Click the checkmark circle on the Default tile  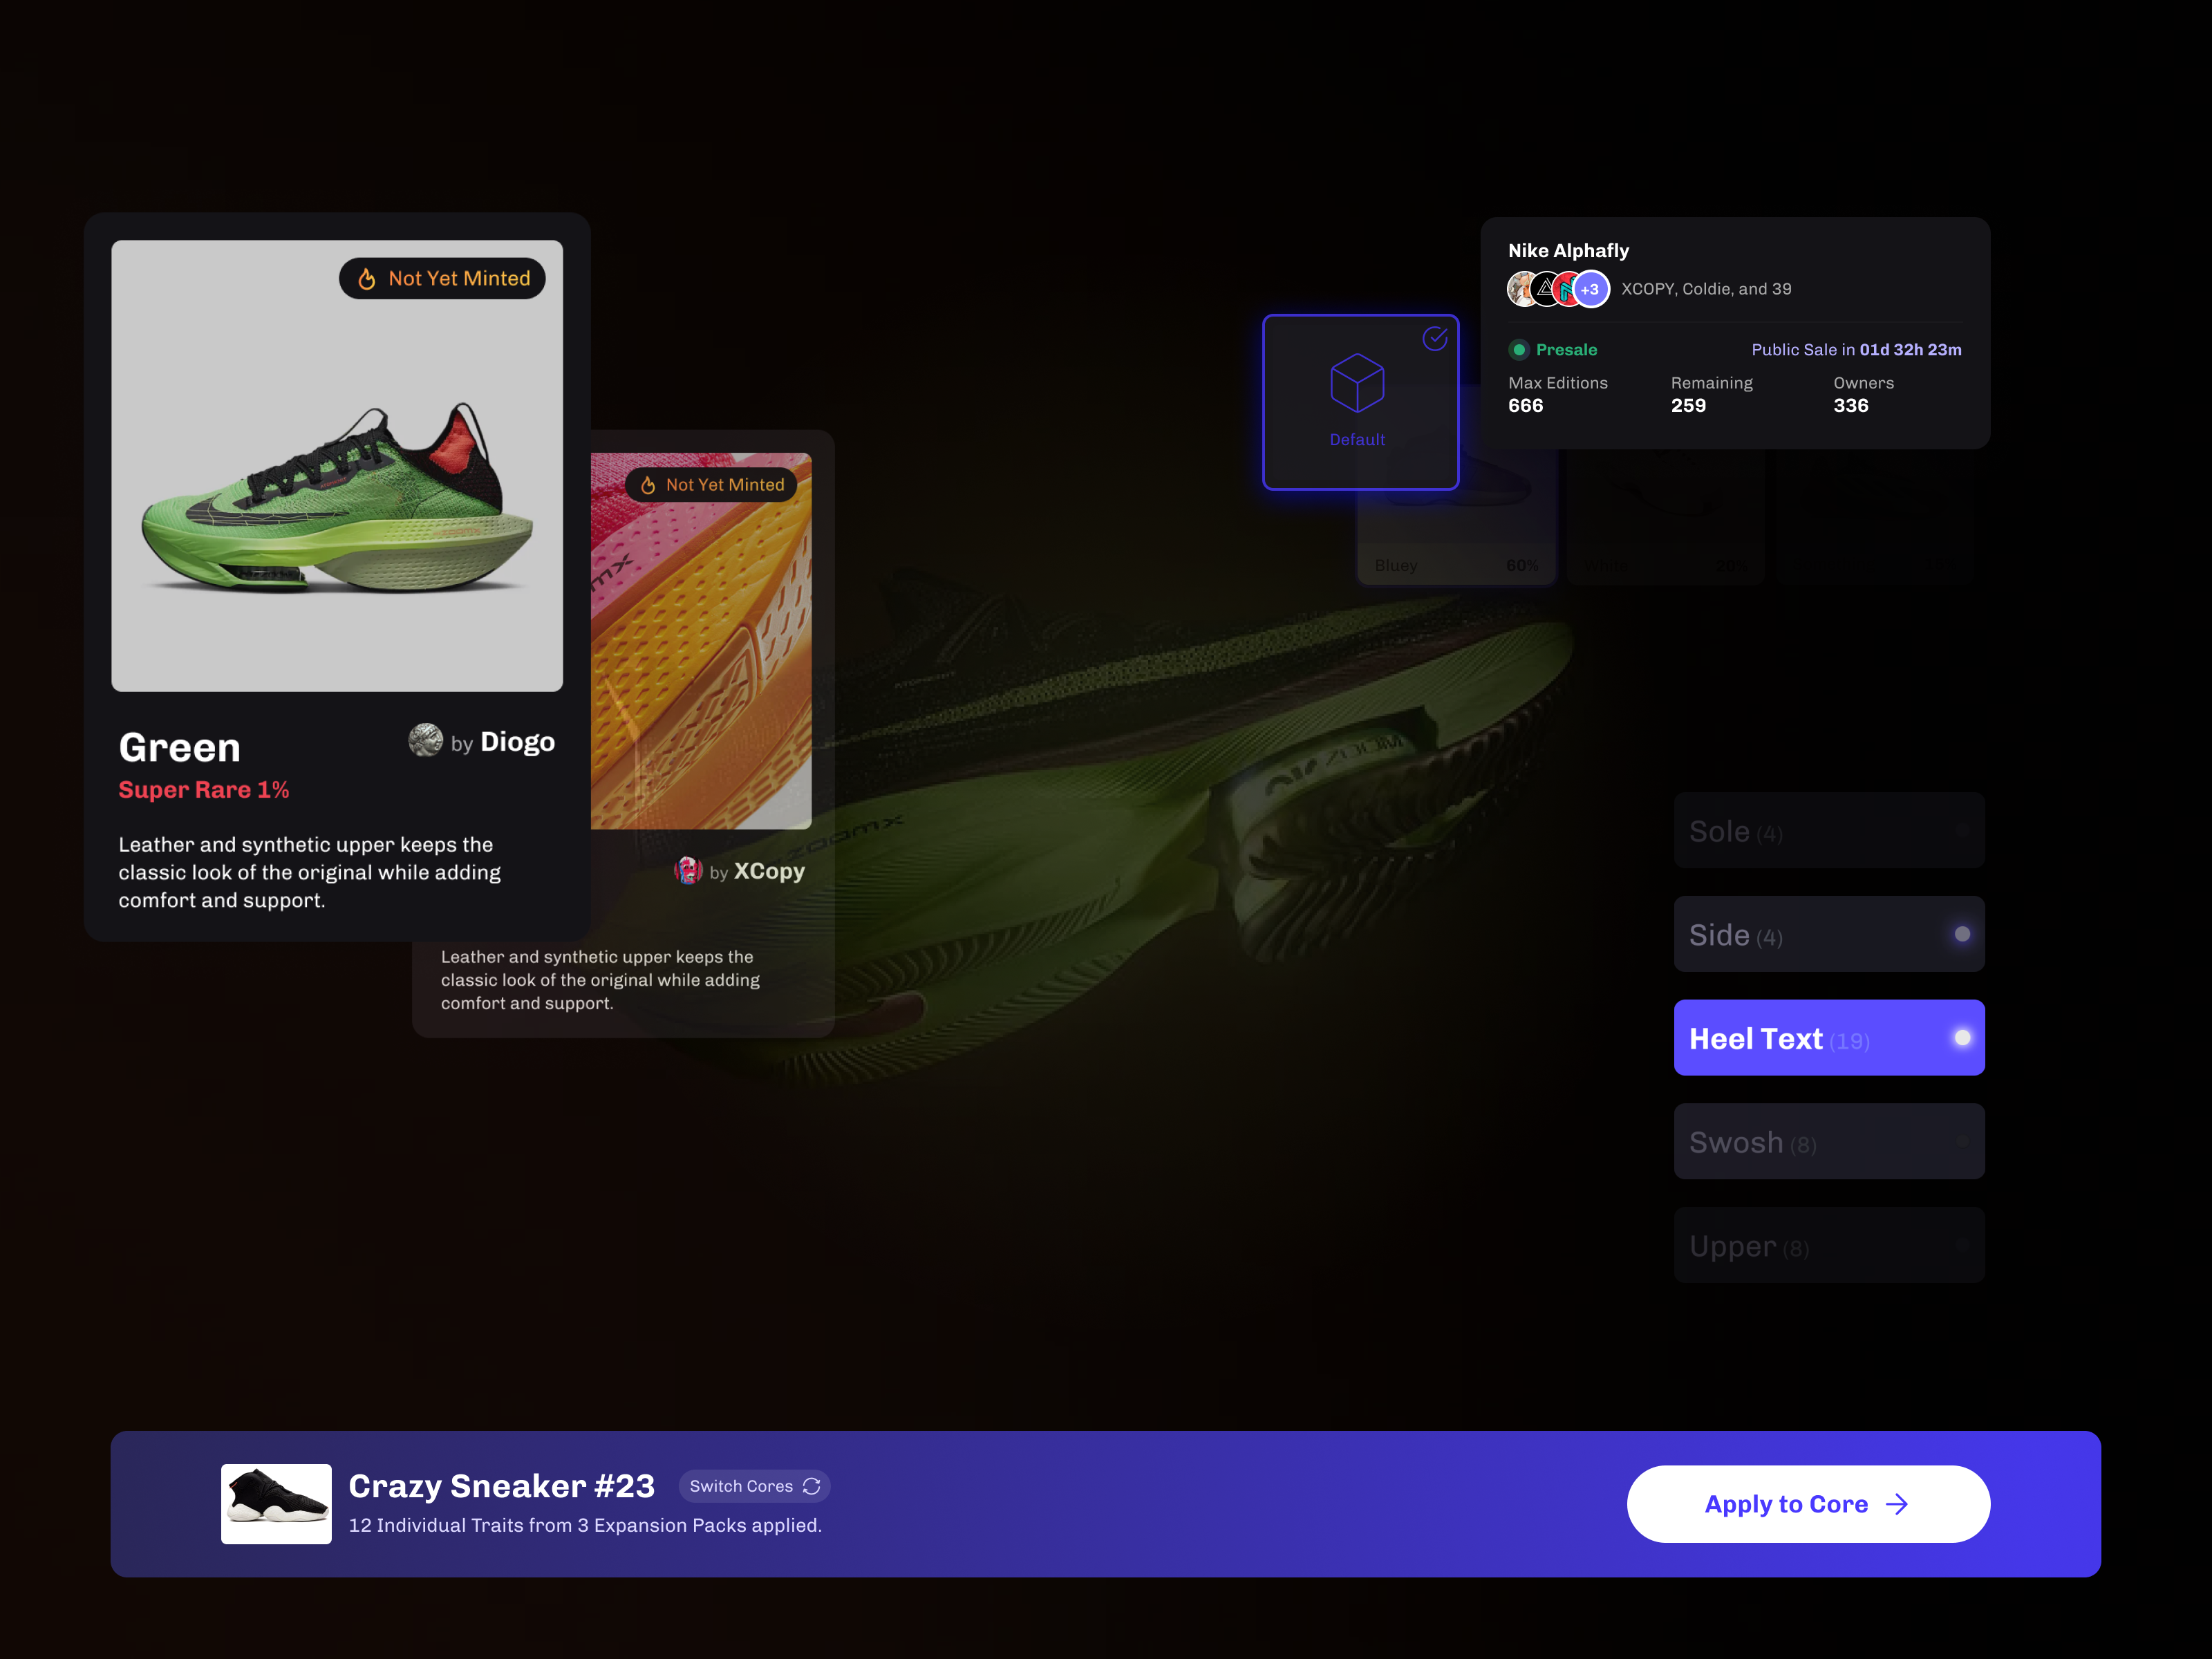(1435, 339)
